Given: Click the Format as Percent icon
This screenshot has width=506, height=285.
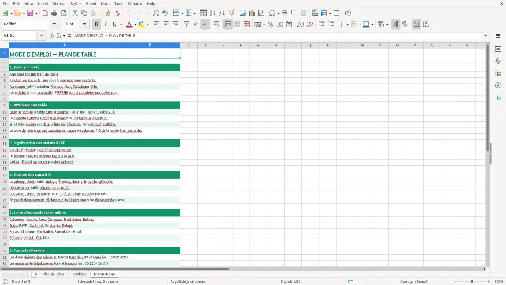Looking at the screenshot, I should (x=270, y=24).
